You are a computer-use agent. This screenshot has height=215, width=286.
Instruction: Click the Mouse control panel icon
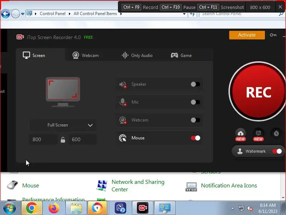tap(13, 185)
